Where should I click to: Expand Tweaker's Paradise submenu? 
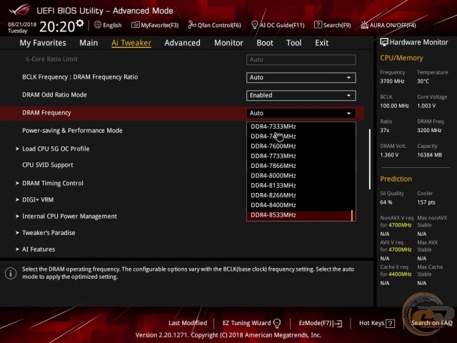pos(49,233)
